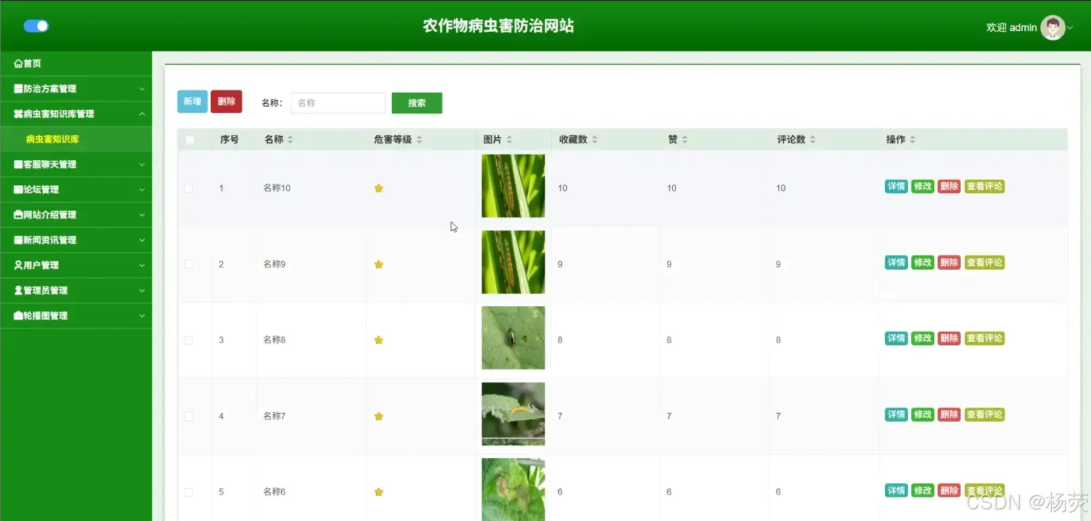Click 删除 for row 名称10
The image size is (1091, 521).
(x=949, y=187)
